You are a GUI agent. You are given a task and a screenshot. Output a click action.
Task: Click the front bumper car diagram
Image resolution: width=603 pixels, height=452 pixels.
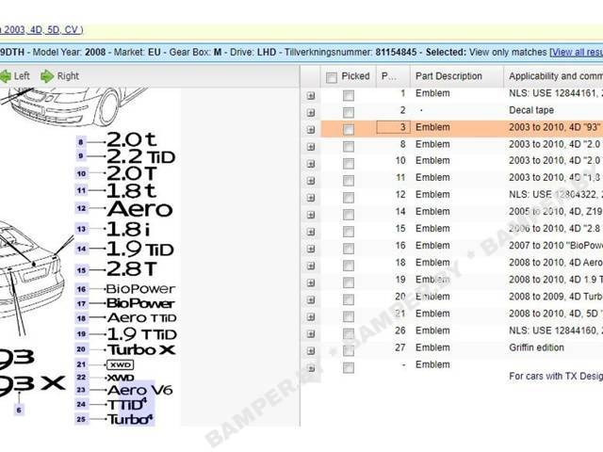click(73, 106)
